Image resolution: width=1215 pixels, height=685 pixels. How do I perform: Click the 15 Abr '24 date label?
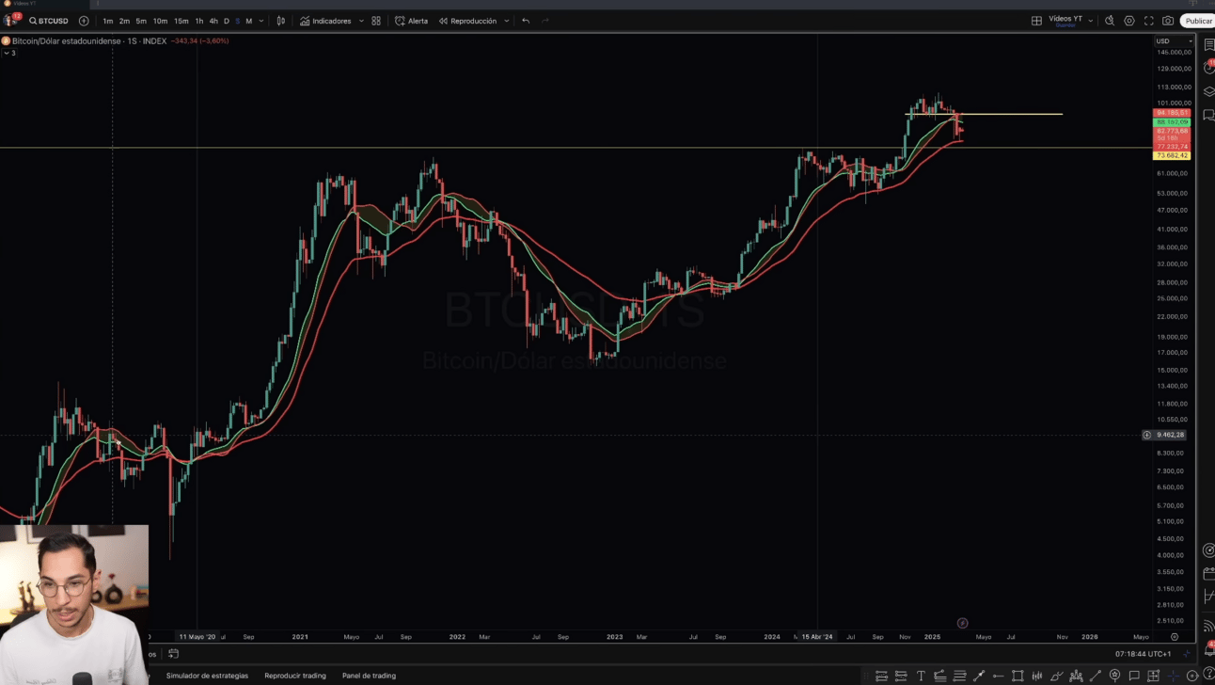point(817,637)
